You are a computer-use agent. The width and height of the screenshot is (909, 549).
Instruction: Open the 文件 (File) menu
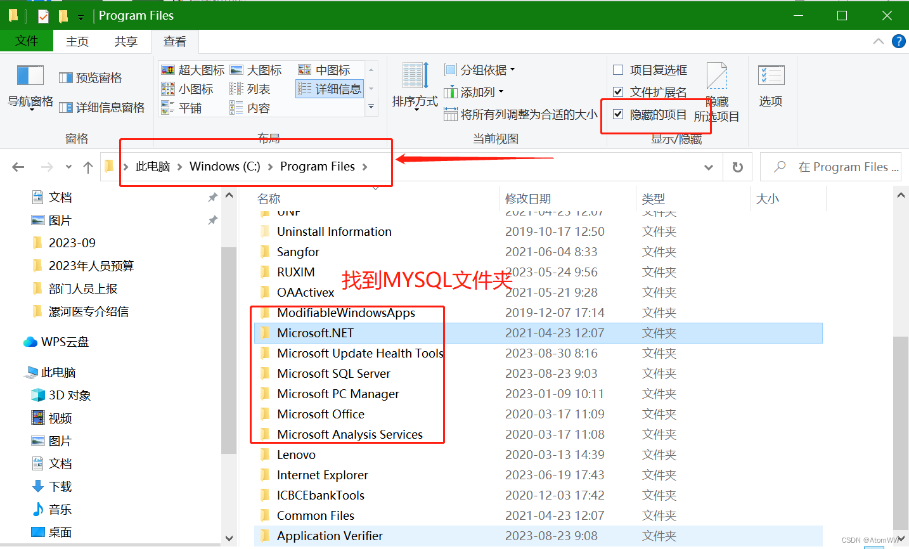[x=27, y=41]
